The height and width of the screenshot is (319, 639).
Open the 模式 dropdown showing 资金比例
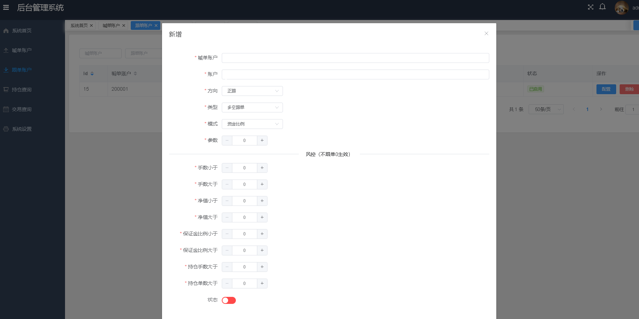coord(252,124)
